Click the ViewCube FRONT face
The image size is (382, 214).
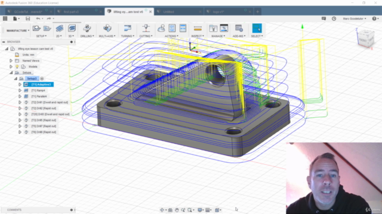(363, 40)
